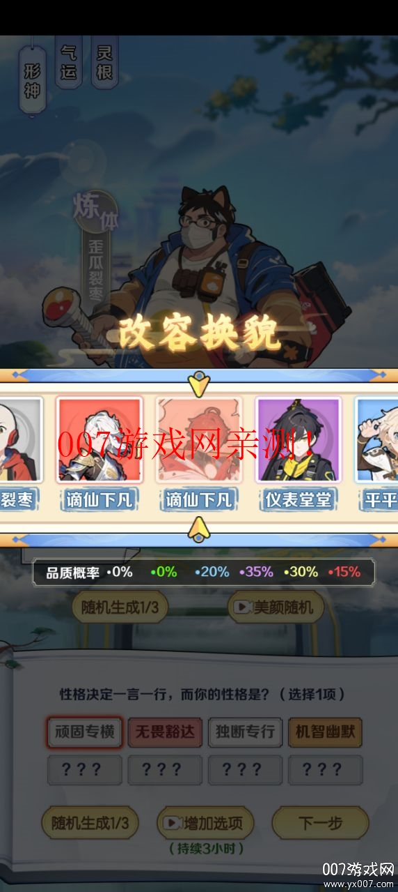
Task: Open the 气运 tab
Action: 69,61
